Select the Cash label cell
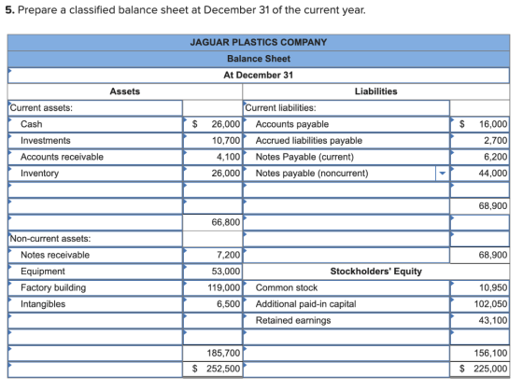The width and height of the screenshot is (523, 391). 95,124
